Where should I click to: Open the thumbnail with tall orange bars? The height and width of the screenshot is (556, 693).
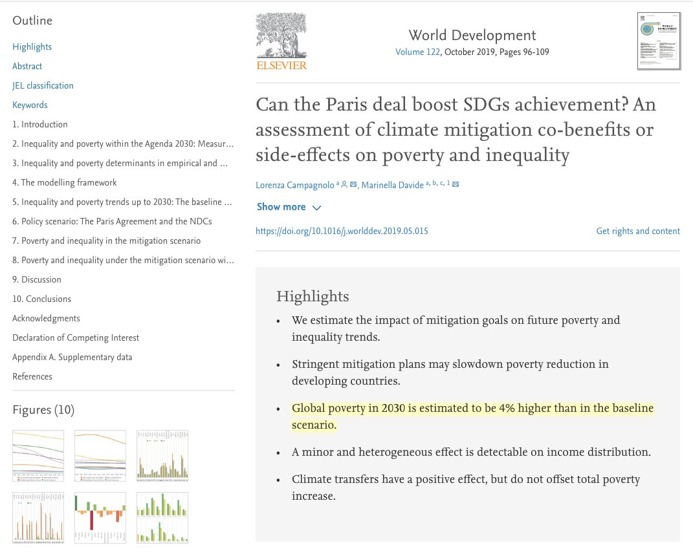(x=38, y=518)
